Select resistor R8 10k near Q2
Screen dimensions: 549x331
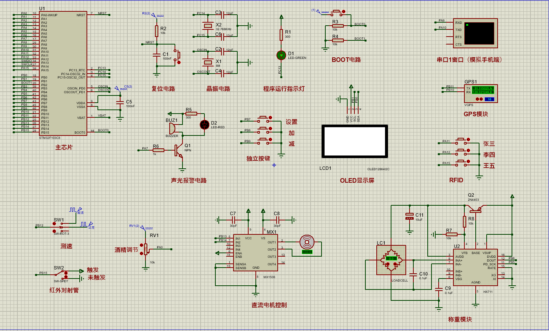coord(464,222)
